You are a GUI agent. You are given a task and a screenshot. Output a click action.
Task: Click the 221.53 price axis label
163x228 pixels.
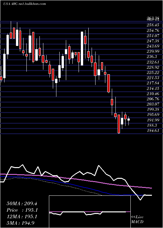pyautogui.click(x=153, y=78)
